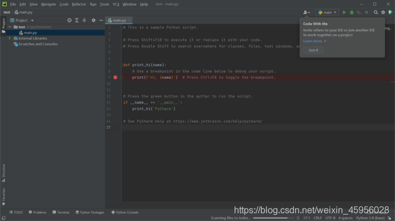This screenshot has width=395, height=221.
Task: Change CRLF line separator in status bar
Action: click(318, 218)
